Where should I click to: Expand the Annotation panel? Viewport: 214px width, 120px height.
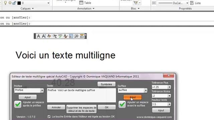click(86, 8)
